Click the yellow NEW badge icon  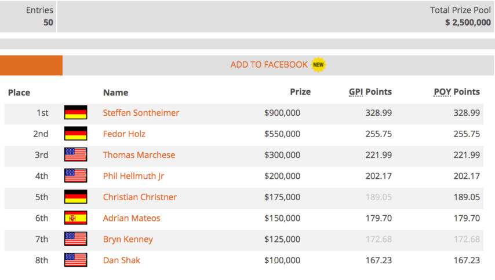tap(318, 65)
